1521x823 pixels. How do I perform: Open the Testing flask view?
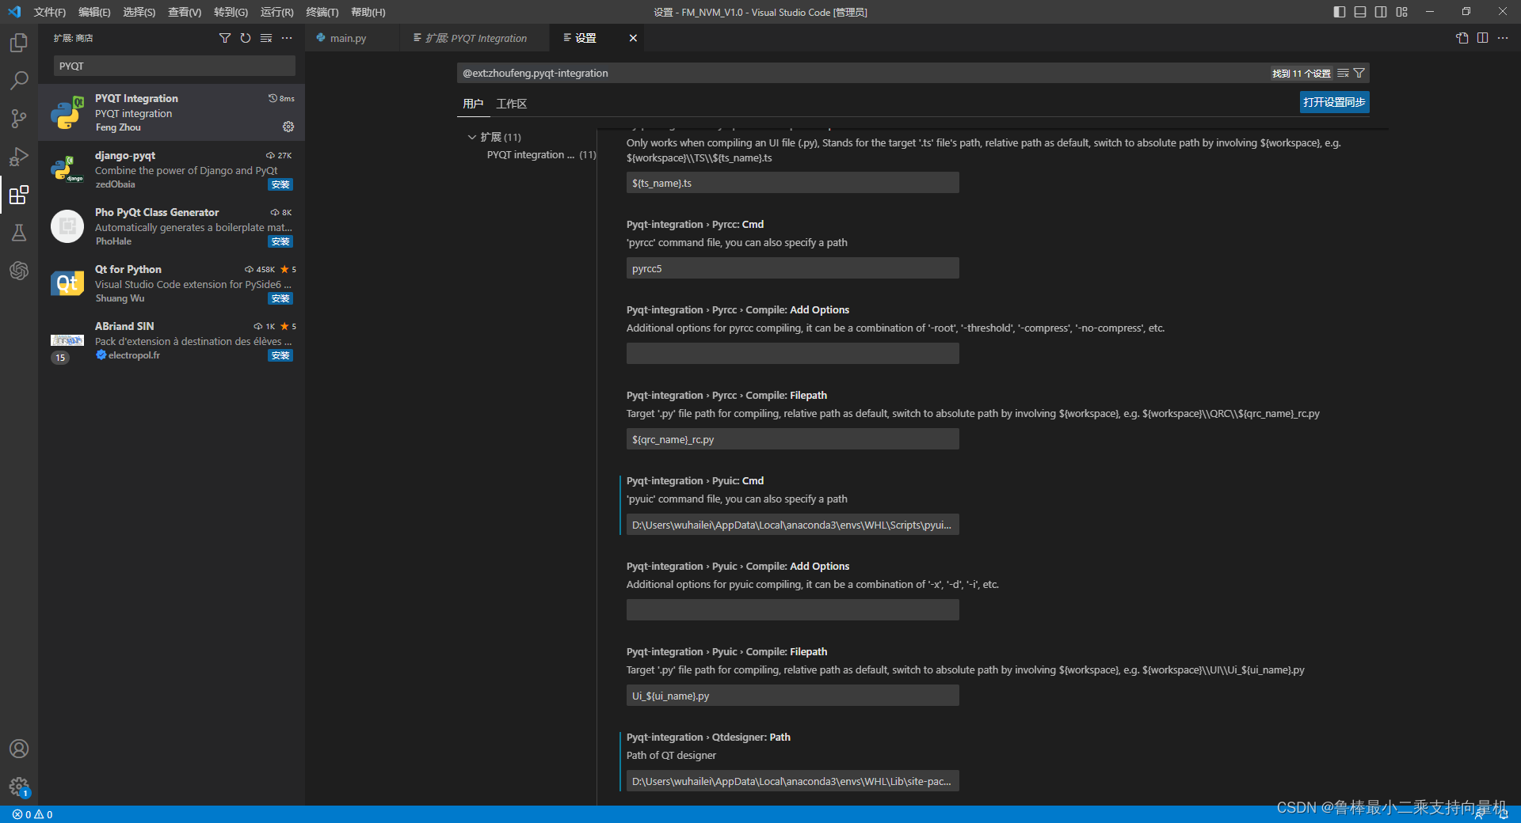click(19, 233)
